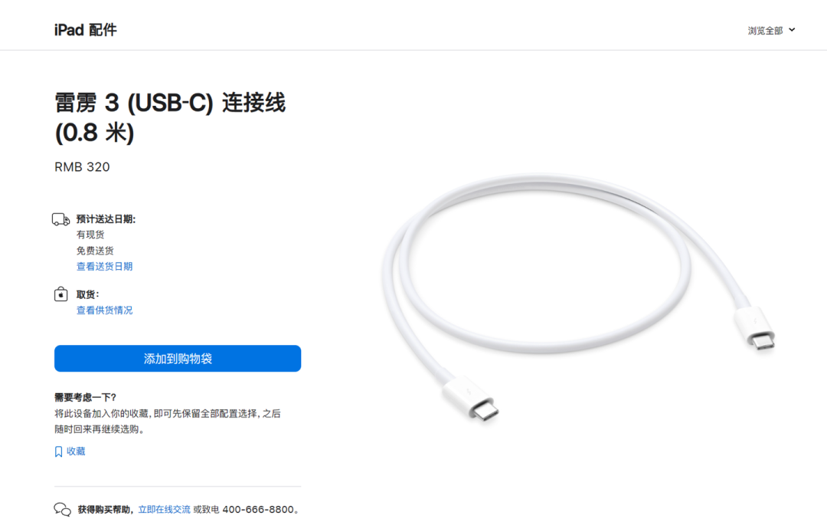Viewport: 827px width, 522px height.
Task: Click the 需要考虑一下? heading
Action: [x=86, y=397]
